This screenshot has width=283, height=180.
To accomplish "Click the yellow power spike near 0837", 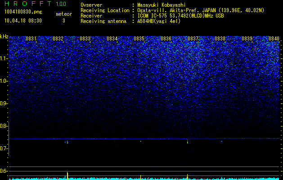I will tap(187, 177).
